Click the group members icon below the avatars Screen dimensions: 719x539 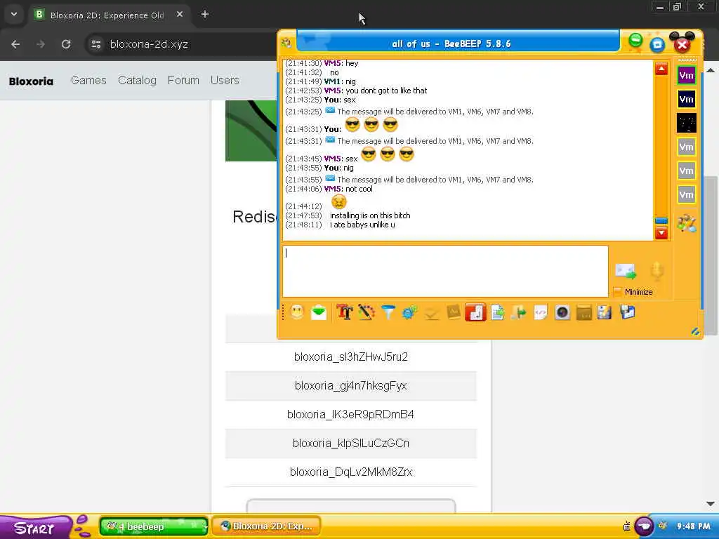(x=687, y=223)
